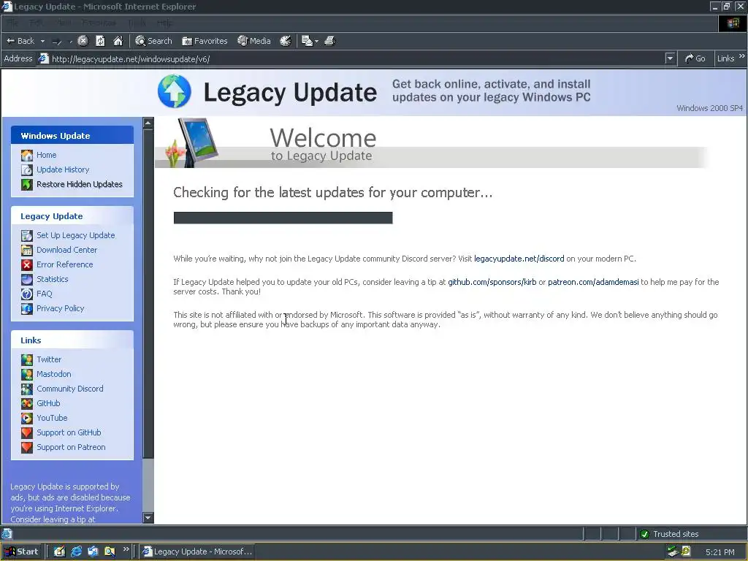
Task: Open the Back history dropdown arrow
Action: tap(42, 41)
